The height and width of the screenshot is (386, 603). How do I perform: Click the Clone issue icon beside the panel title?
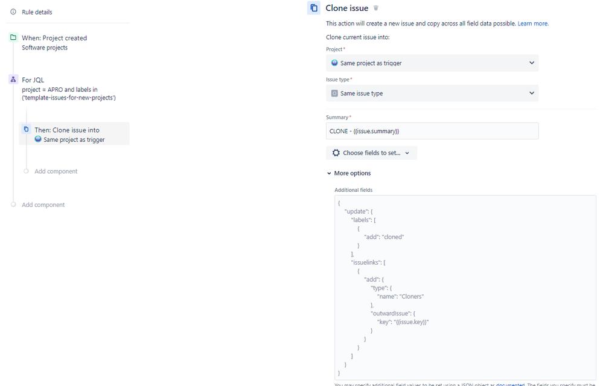tap(313, 8)
